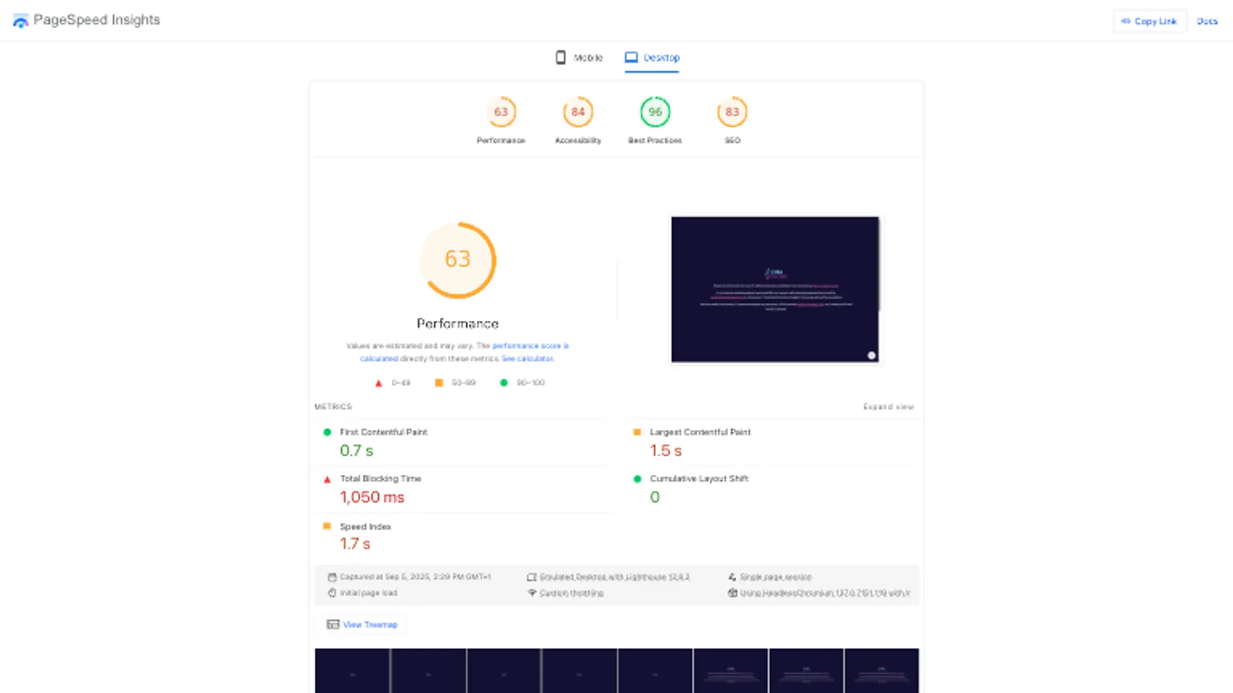The height and width of the screenshot is (693, 1233).
Task: Jump to the SEO score circle of 83
Action: click(x=731, y=112)
